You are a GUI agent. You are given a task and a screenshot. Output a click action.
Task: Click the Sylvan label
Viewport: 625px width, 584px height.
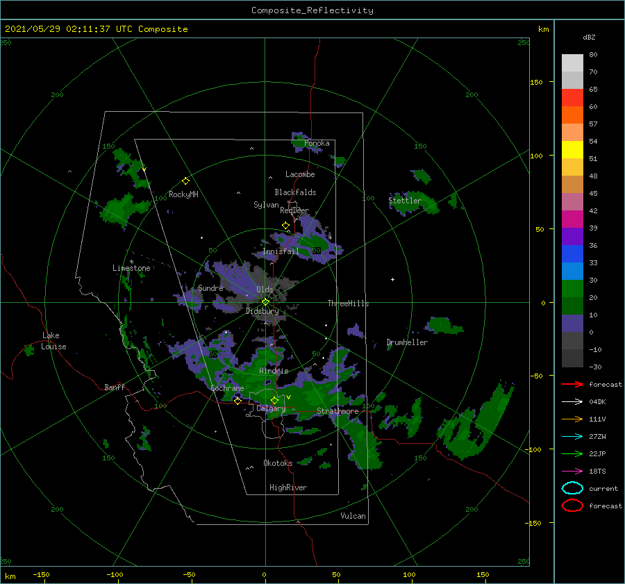(x=266, y=205)
